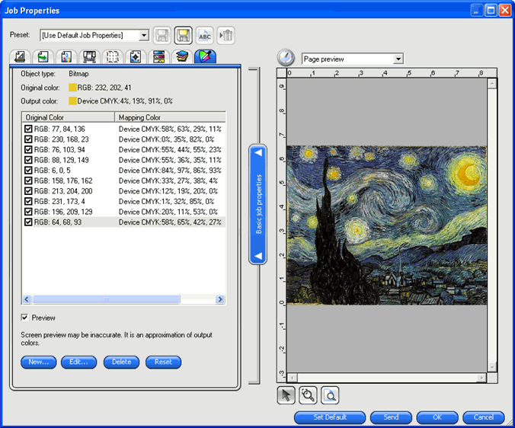Click lower arrow on Basic job properties bar
This screenshot has width=515, height=428.
[258, 256]
